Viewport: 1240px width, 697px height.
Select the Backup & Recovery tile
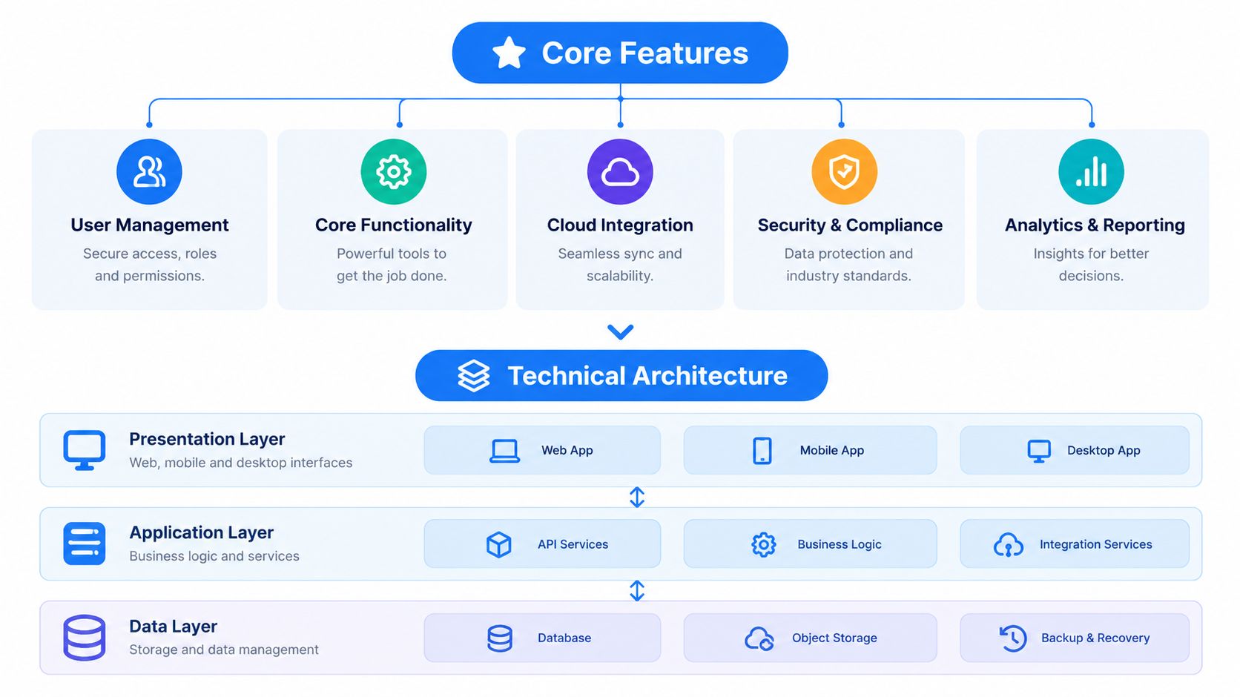1075,638
